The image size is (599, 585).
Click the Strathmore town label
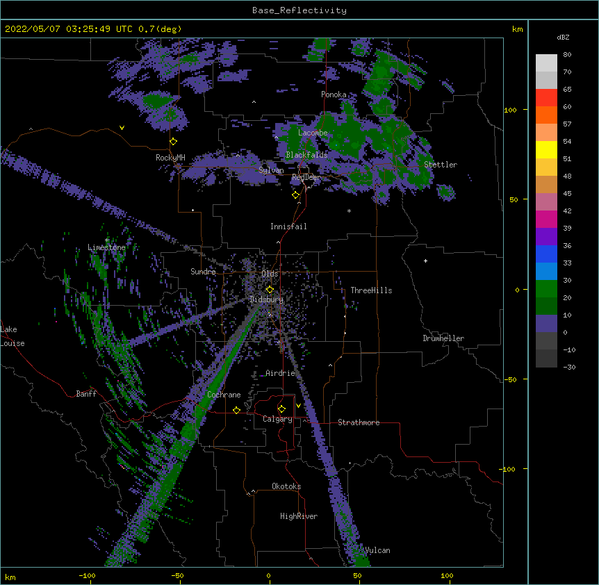pos(359,422)
